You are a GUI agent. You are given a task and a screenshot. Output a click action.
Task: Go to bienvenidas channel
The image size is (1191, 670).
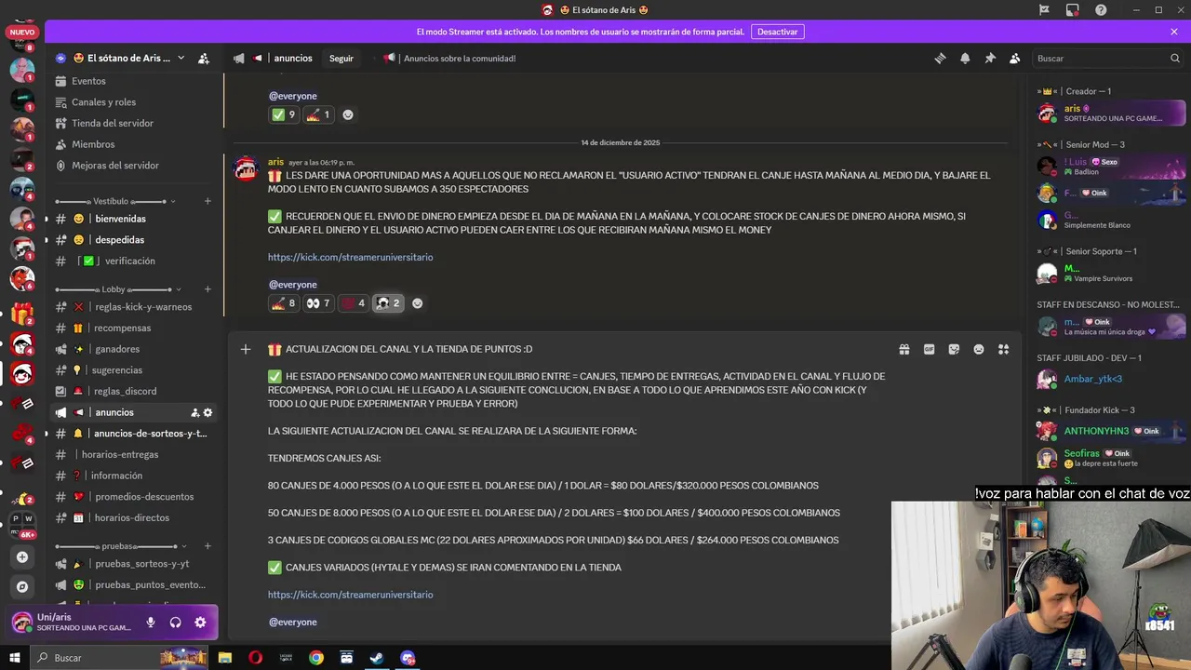(135, 219)
